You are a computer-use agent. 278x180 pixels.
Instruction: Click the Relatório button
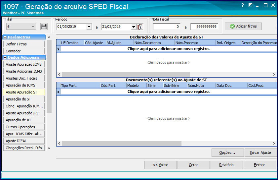tap(226, 165)
